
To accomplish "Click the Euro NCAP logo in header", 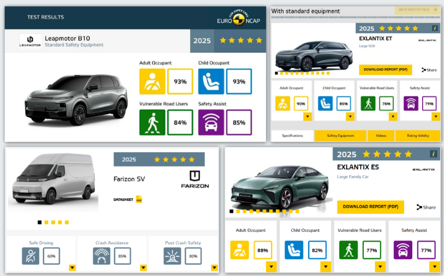I will coord(239,17).
